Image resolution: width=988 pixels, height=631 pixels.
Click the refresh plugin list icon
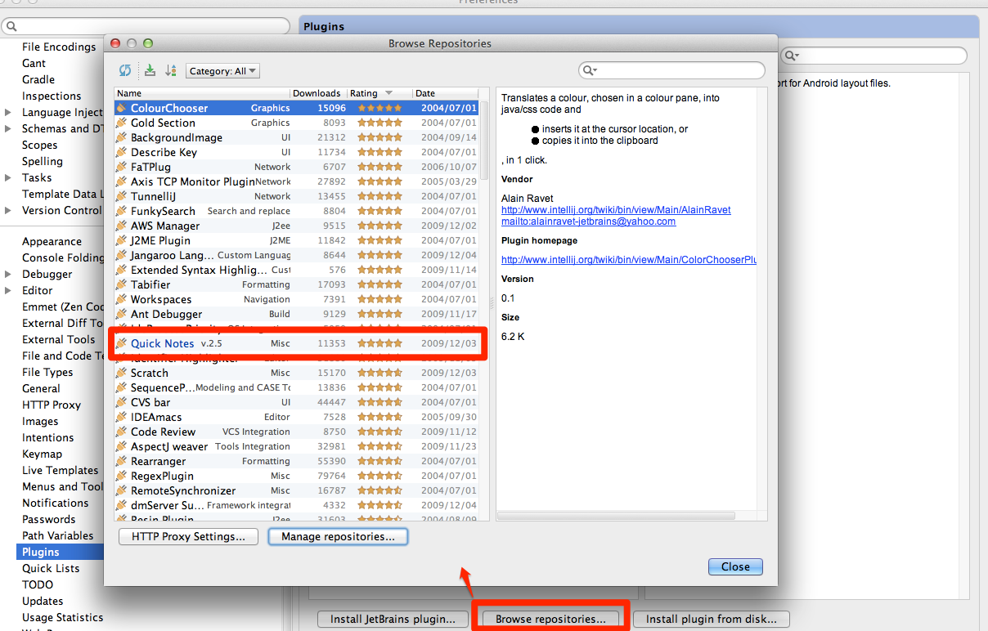pyautogui.click(x=125, y=71)
